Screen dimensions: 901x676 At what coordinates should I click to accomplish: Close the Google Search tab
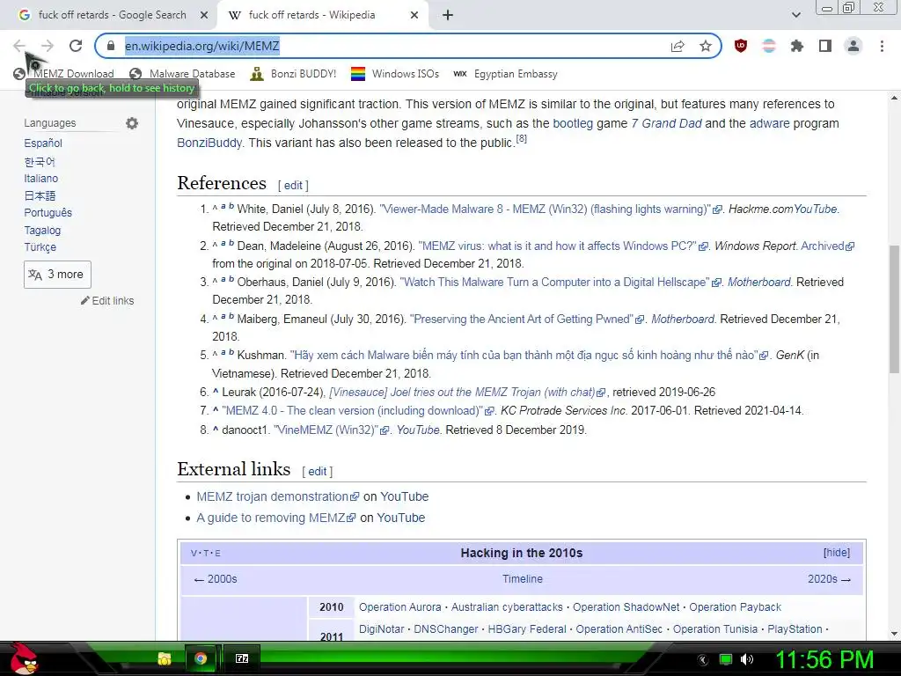(204, 15)
